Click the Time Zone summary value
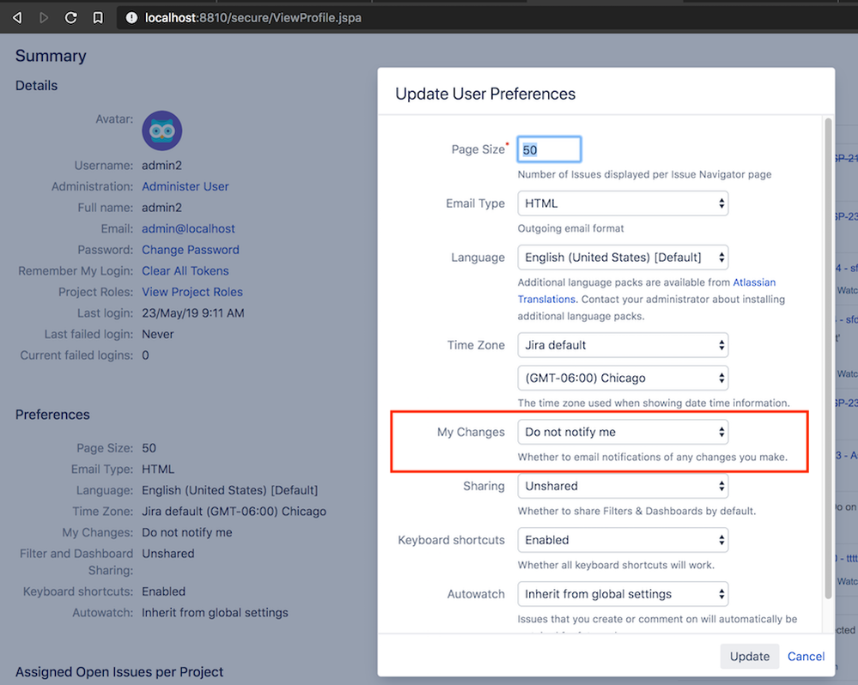This screenshot has height=685, width=858. 234,511
